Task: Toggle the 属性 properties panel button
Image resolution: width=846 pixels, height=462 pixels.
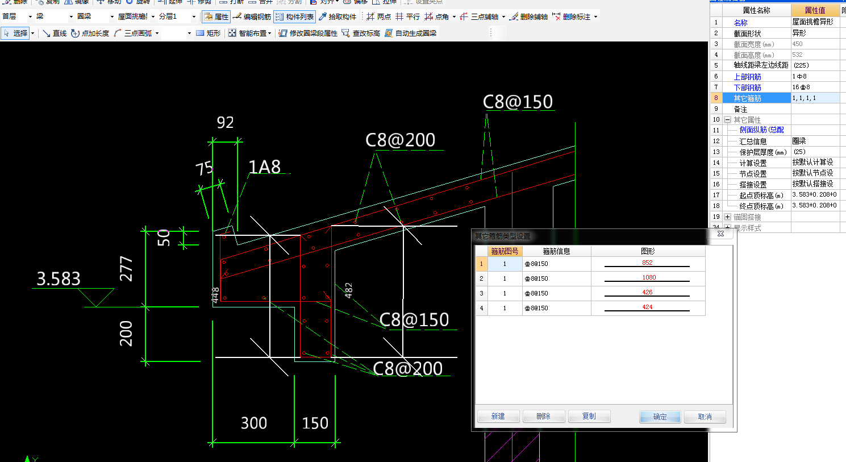Action: click(216, 17)
